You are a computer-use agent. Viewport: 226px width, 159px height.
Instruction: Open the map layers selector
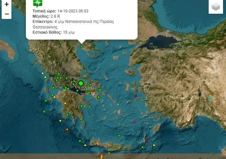(216, 6)
